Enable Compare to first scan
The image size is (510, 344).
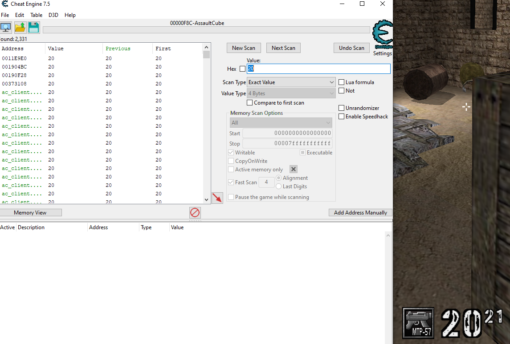250,103
